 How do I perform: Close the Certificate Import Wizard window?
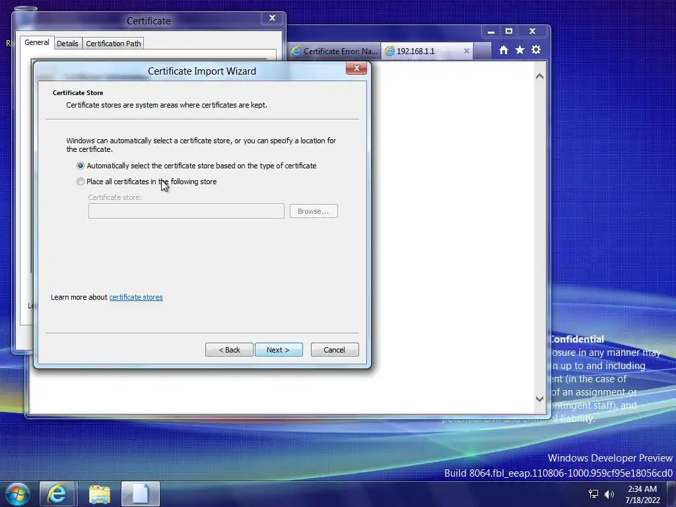(356, 68)
